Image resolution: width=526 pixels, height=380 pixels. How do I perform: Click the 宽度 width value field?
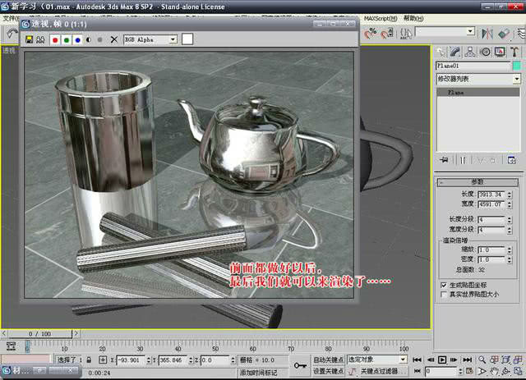pyautogui.click(x=491, y=204)
